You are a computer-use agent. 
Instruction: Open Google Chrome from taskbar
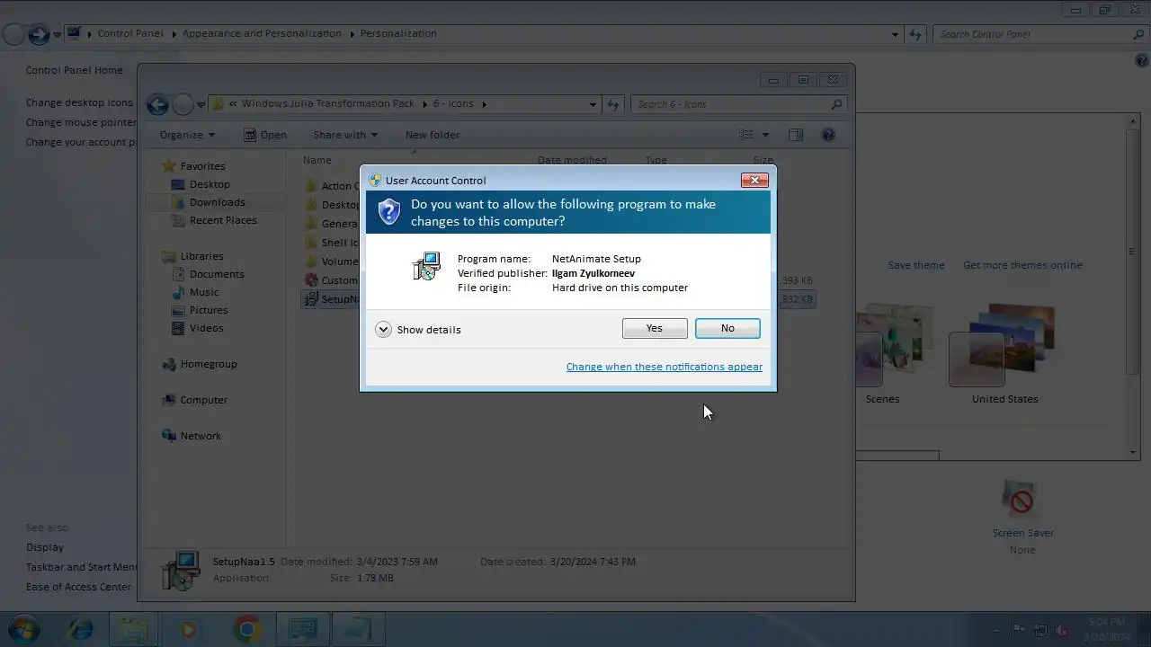pos(246,629)
